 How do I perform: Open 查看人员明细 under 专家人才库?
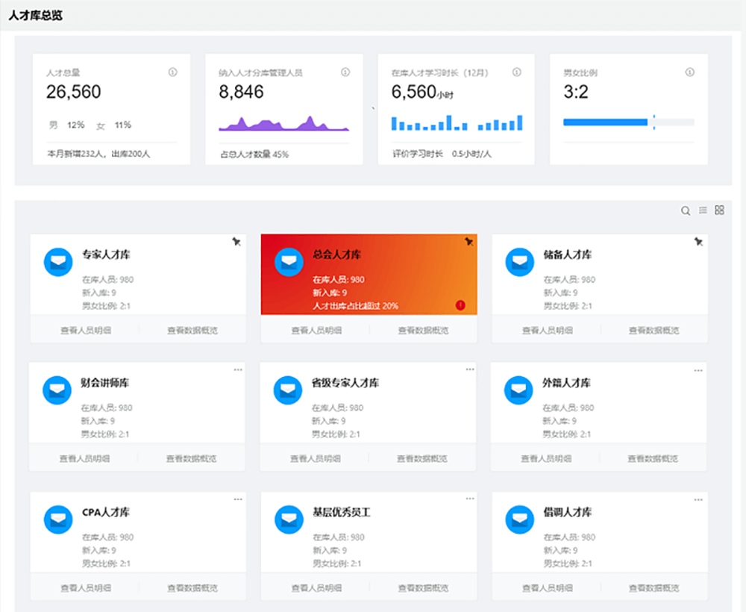pos(86,330)
